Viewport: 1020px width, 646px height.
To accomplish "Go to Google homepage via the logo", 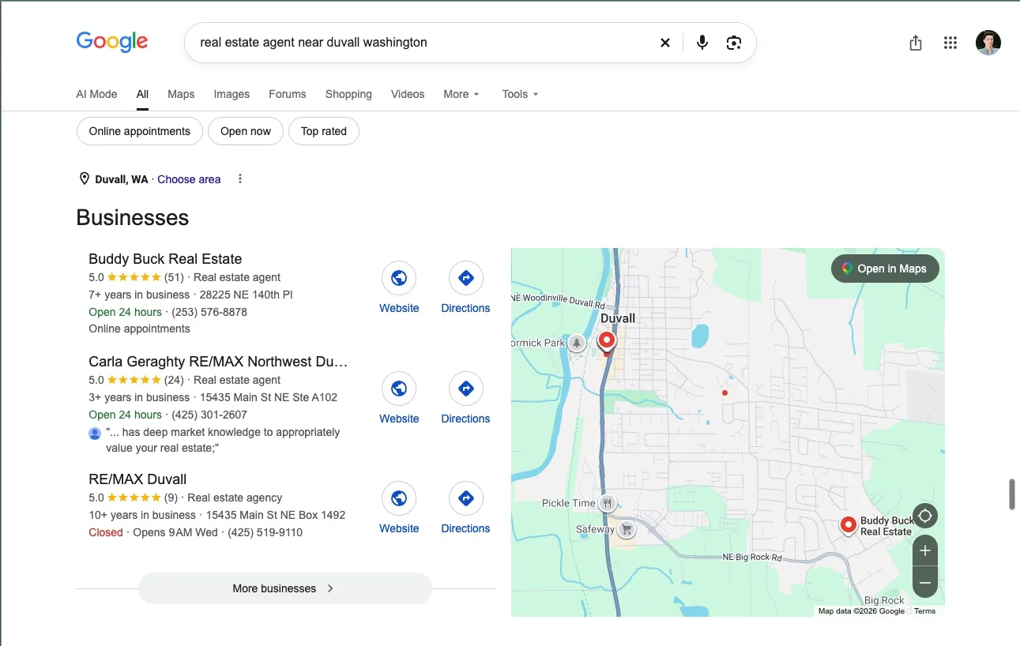I will [x=112, y=42].
